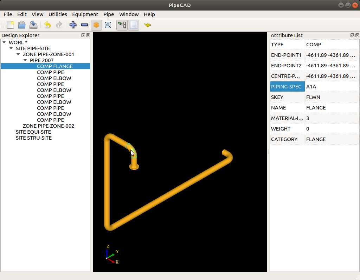
Task: Select SITE EQUI-SITE in the tree
Action: click(33, 132)
